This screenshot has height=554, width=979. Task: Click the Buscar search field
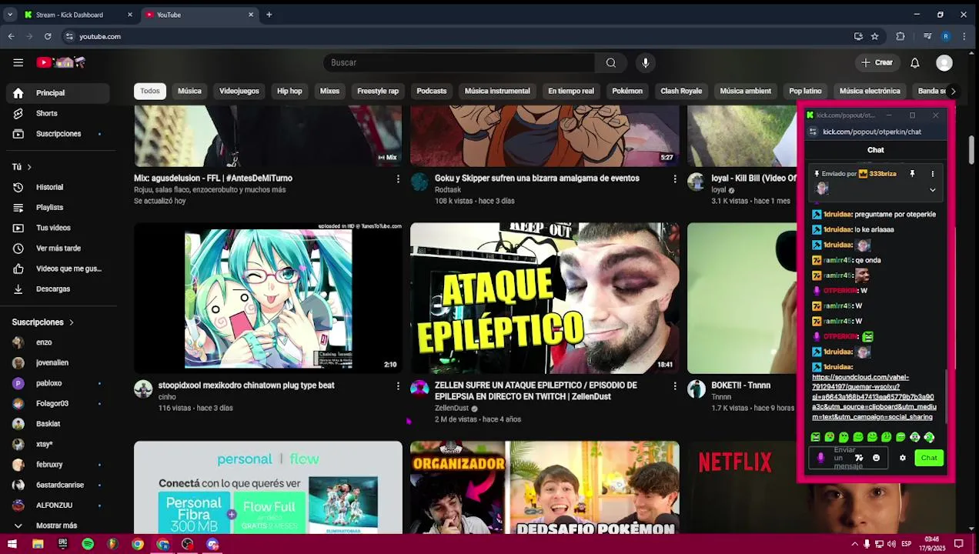pyautogui.click(x=459, y=62)
